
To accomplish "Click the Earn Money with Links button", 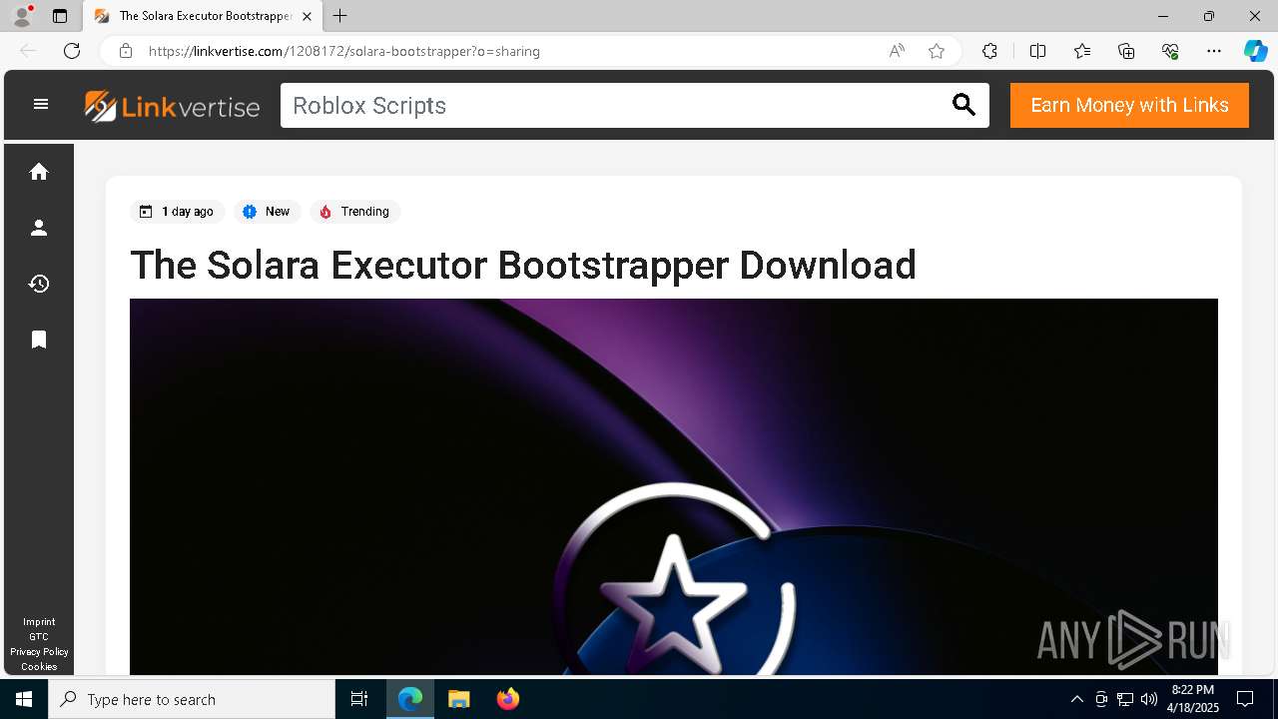I will pyautogui.click(x=1129, y=105).
